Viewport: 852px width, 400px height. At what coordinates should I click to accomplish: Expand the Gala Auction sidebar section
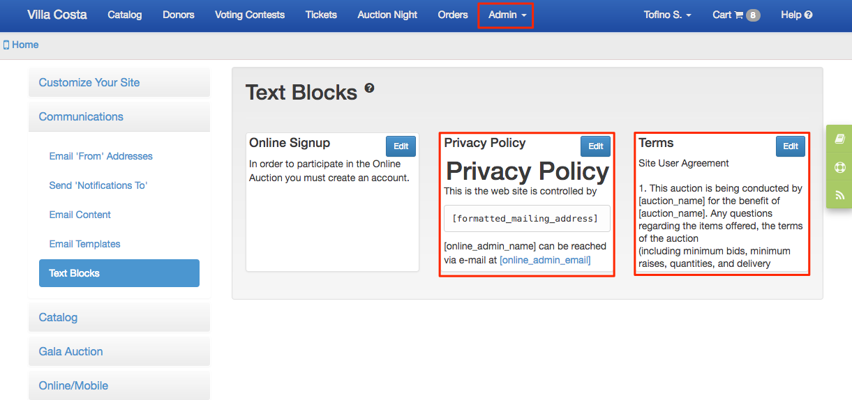119,351
